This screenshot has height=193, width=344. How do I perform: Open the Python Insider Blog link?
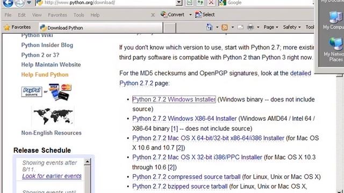point(47,45)
